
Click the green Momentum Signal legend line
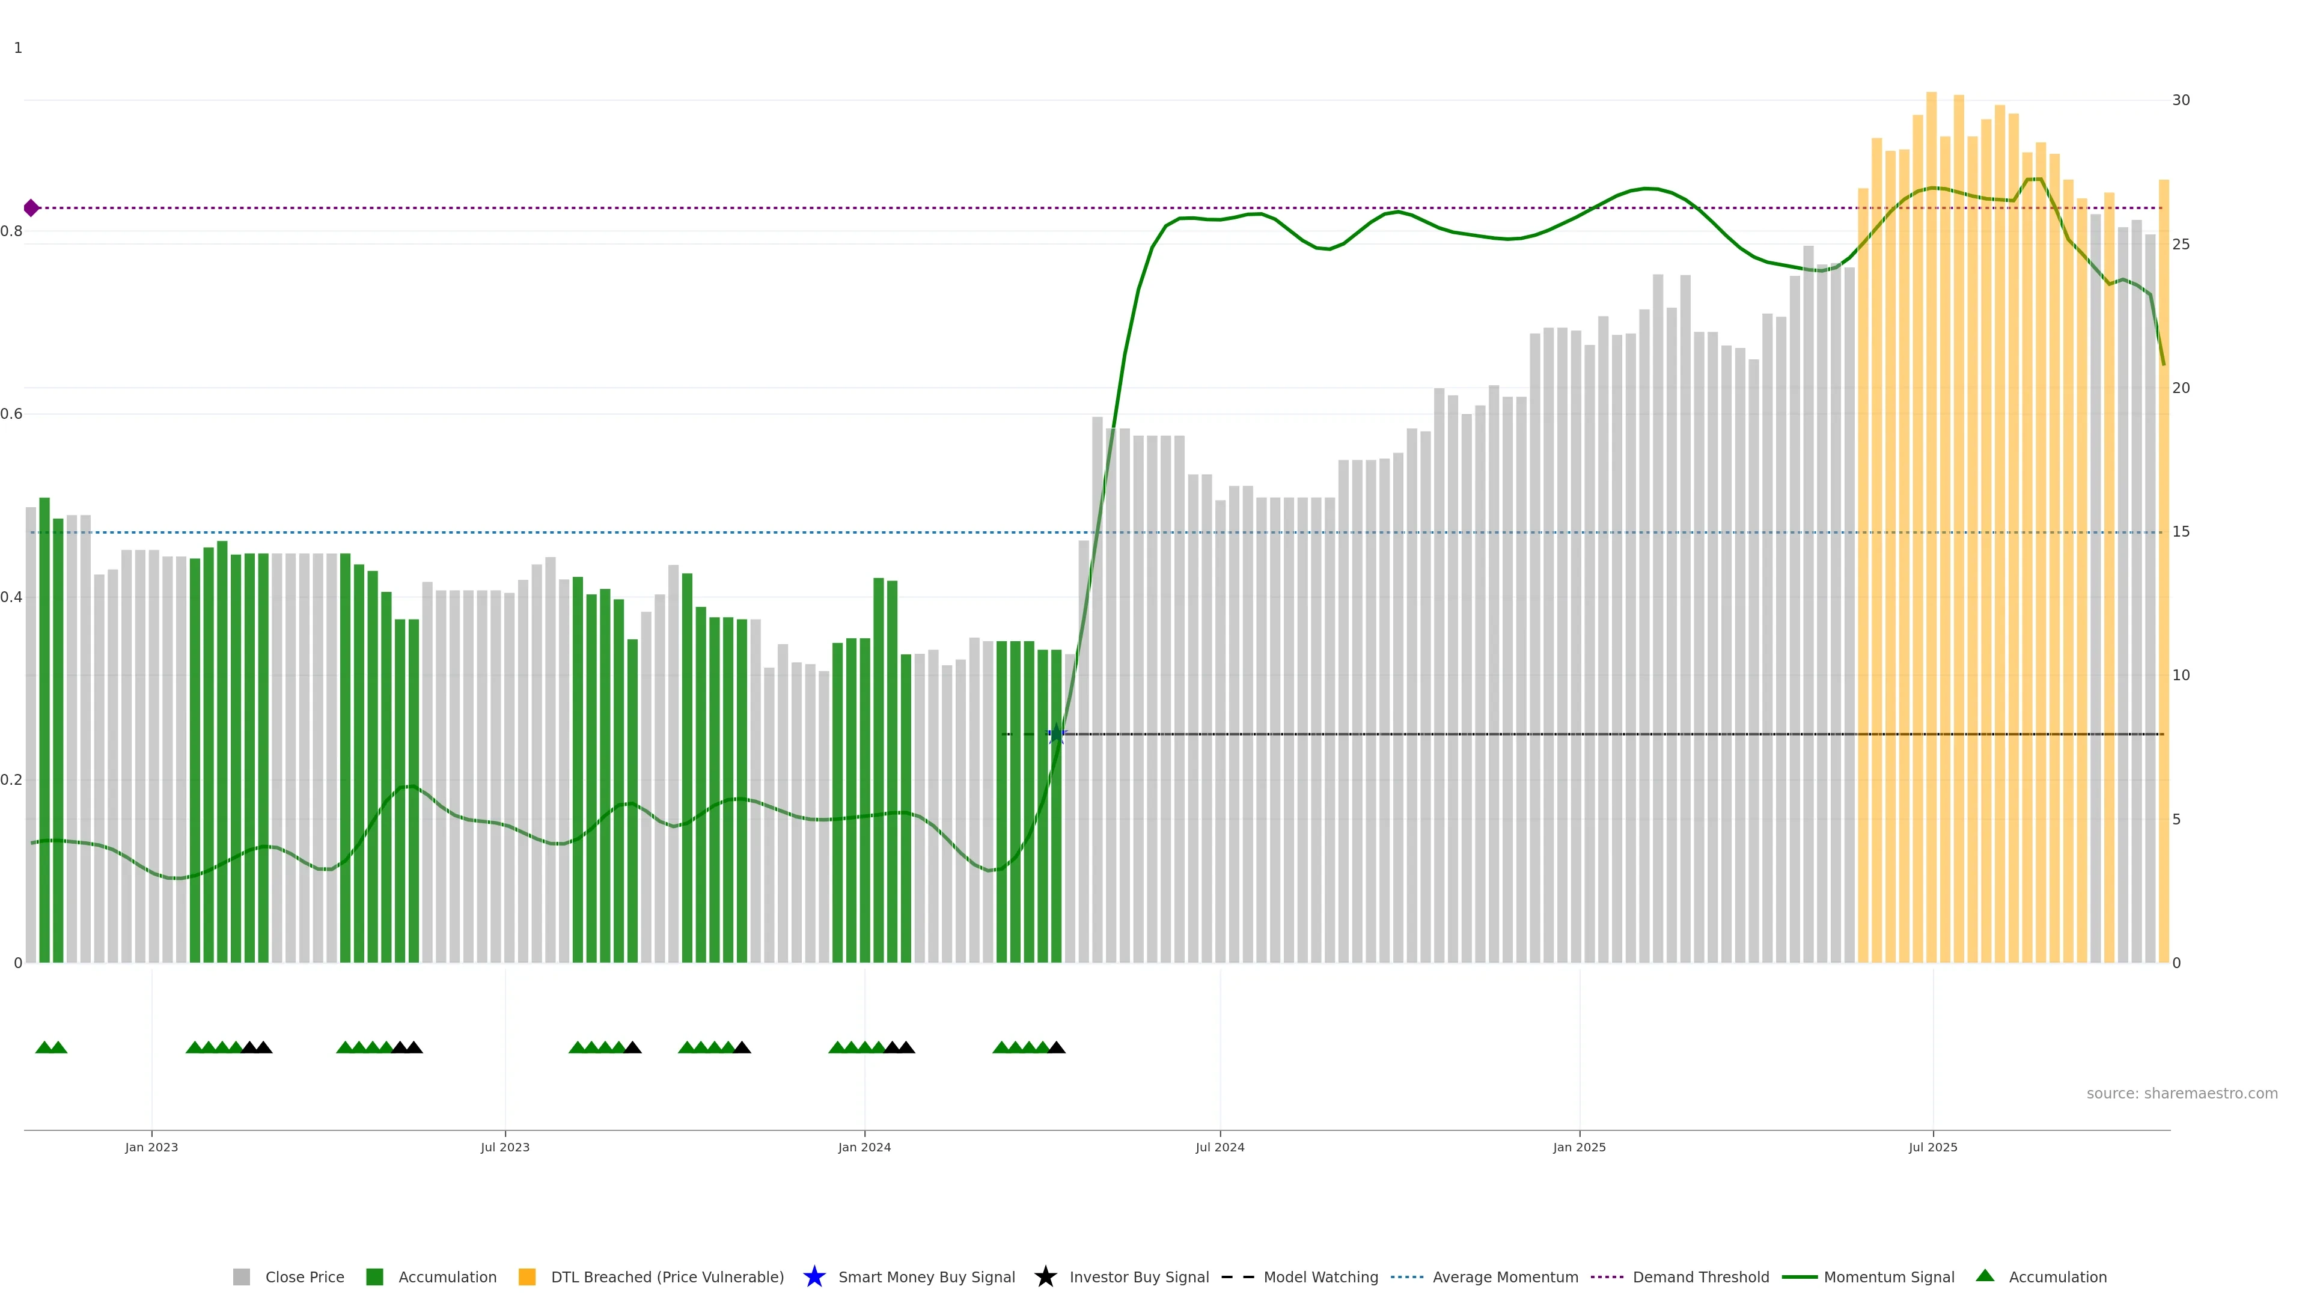pos(1799,1276)
